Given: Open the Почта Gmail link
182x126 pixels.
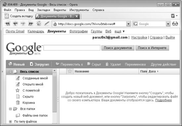Looking at the screenshot, I should click(15, 31).
